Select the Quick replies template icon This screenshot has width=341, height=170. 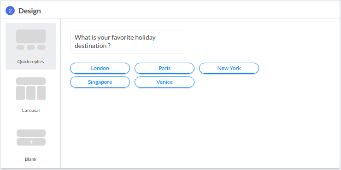tap(31, 40)
